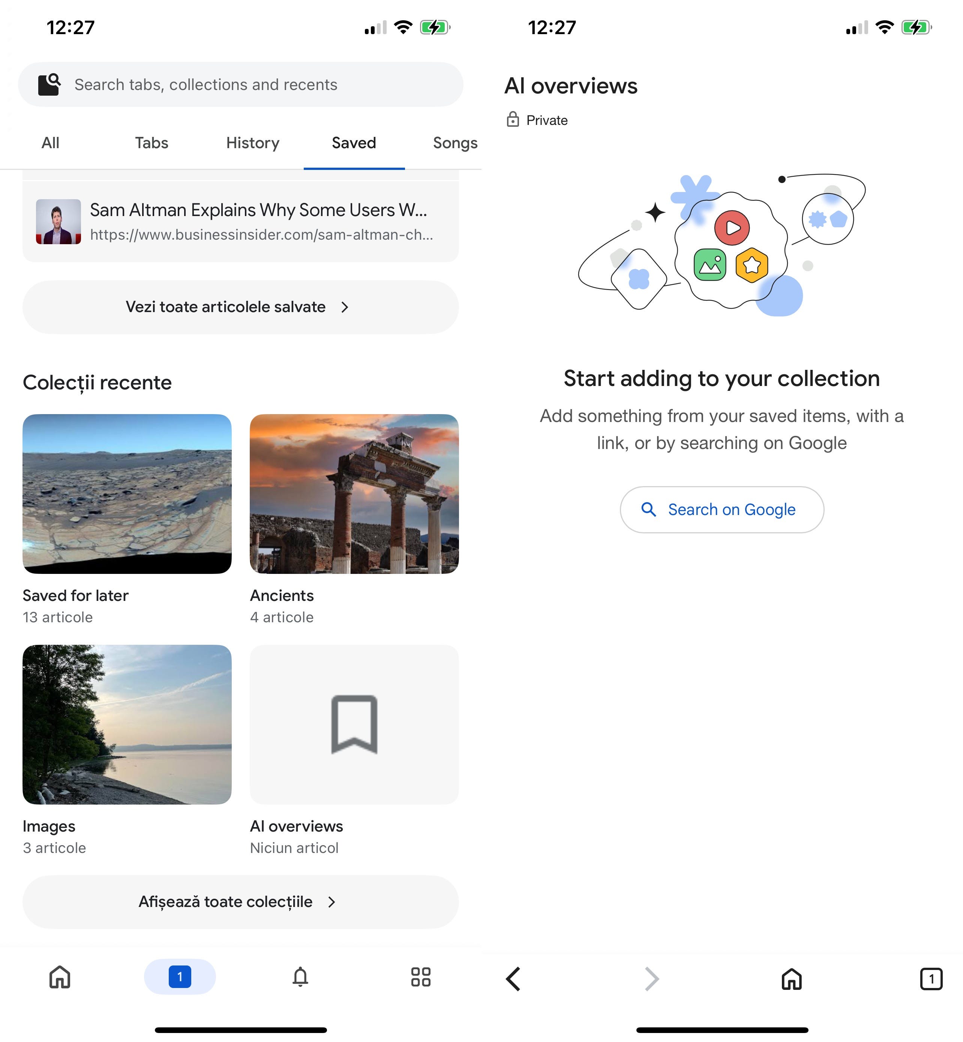Open the Ancients collection thumbnail
Image resolution: width=963 pixels, height=1042 pixels.
point(354,494)
